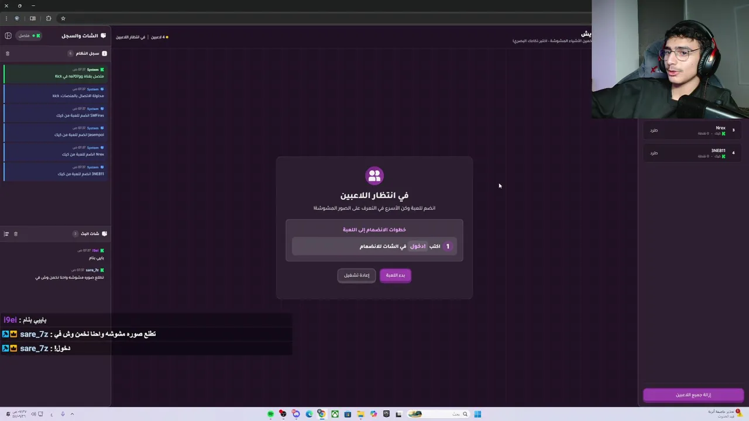Open Microsoft Edge from the taskbar
The height and width of the screenshot is (421, 749).
click(x=309, y=414)
